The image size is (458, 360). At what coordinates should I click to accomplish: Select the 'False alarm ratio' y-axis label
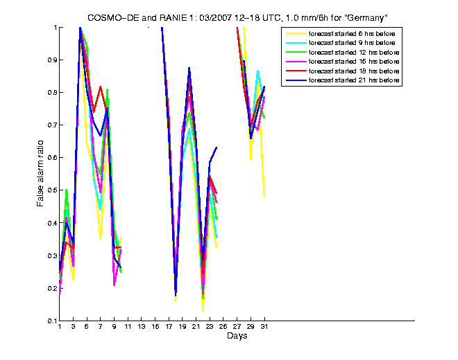tap(40, 174)
